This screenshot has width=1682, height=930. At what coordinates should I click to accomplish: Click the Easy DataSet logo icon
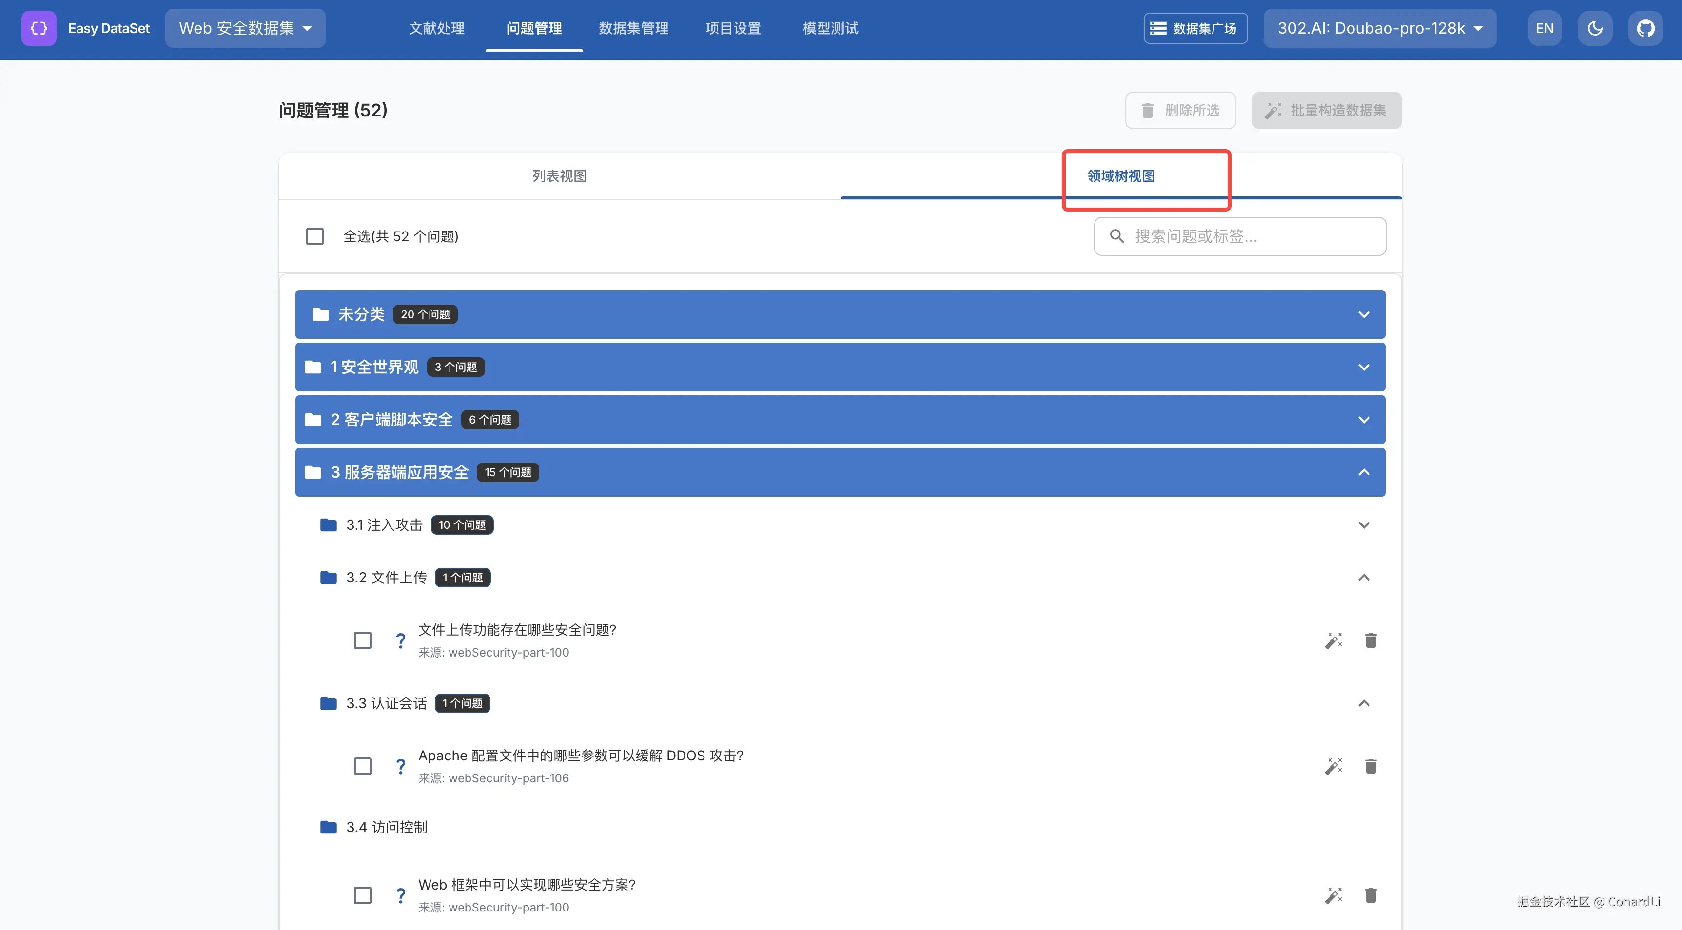[39, 28]
